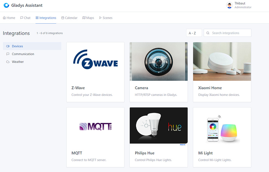
Task: Click the Gladys Assistant logo icon
Action: pos(6,5)
